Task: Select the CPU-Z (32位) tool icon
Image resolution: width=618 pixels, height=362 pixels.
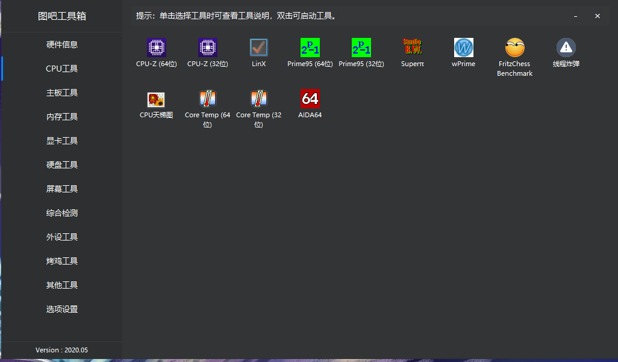Action: tap(208, 48)
